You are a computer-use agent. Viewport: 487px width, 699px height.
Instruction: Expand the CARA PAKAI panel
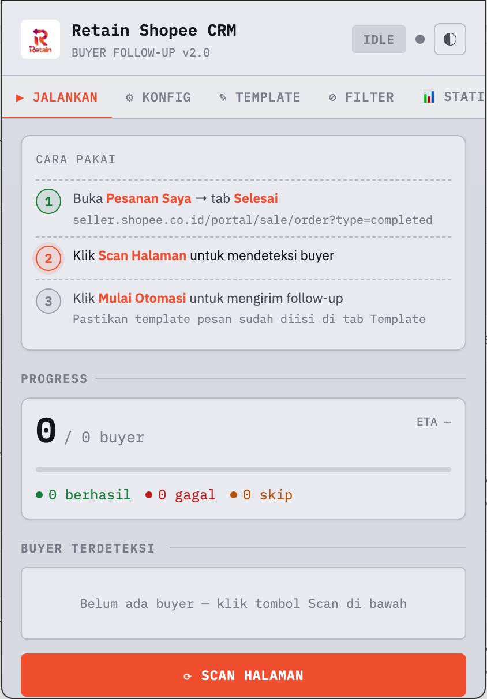point(75,159)
